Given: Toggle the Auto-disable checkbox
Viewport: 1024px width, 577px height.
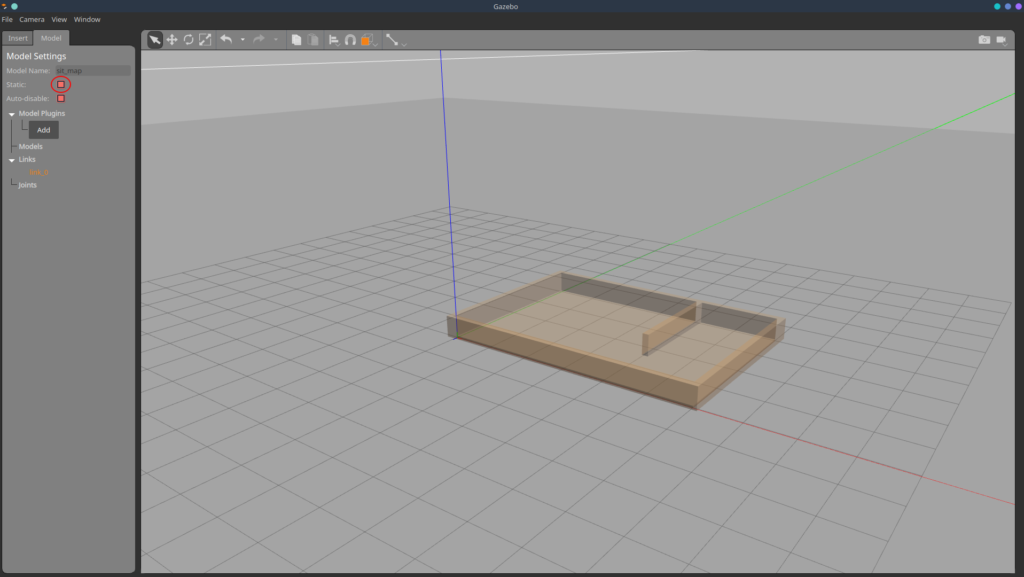Looking at the screenshot, I should [x=61, y=98].
